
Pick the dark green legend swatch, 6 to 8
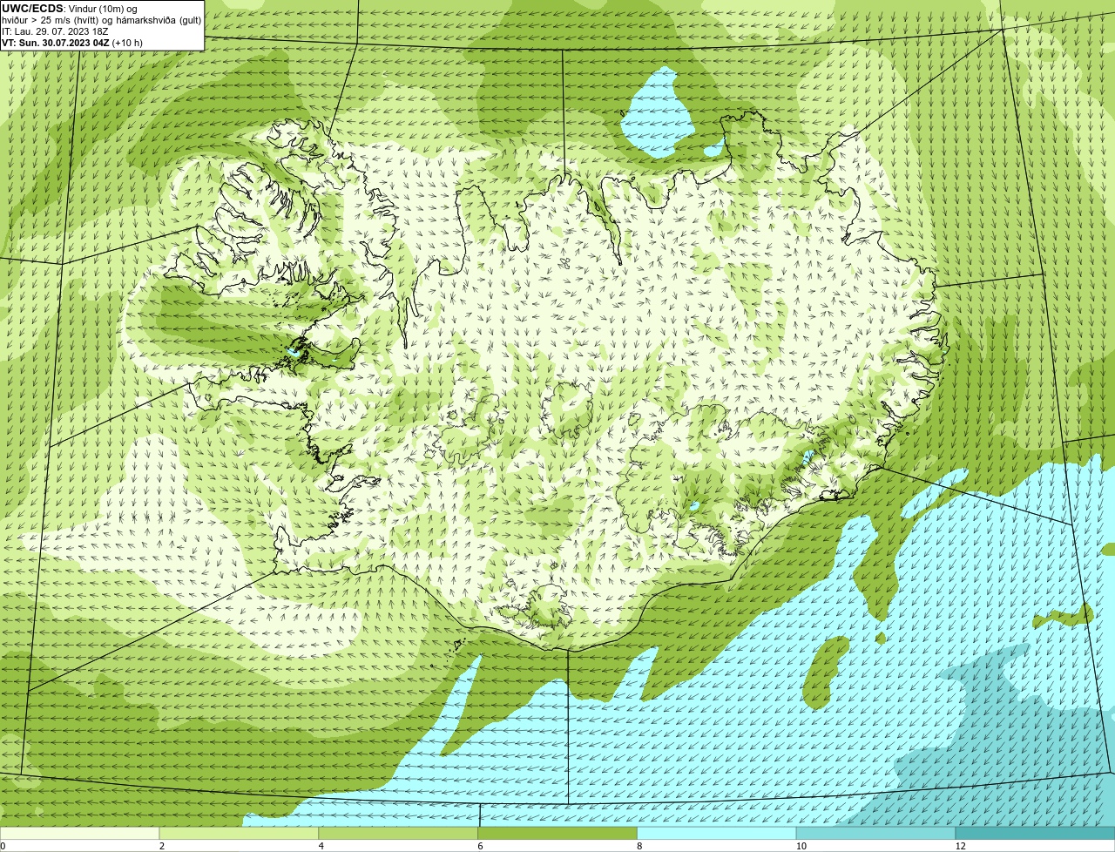(557, 834)
